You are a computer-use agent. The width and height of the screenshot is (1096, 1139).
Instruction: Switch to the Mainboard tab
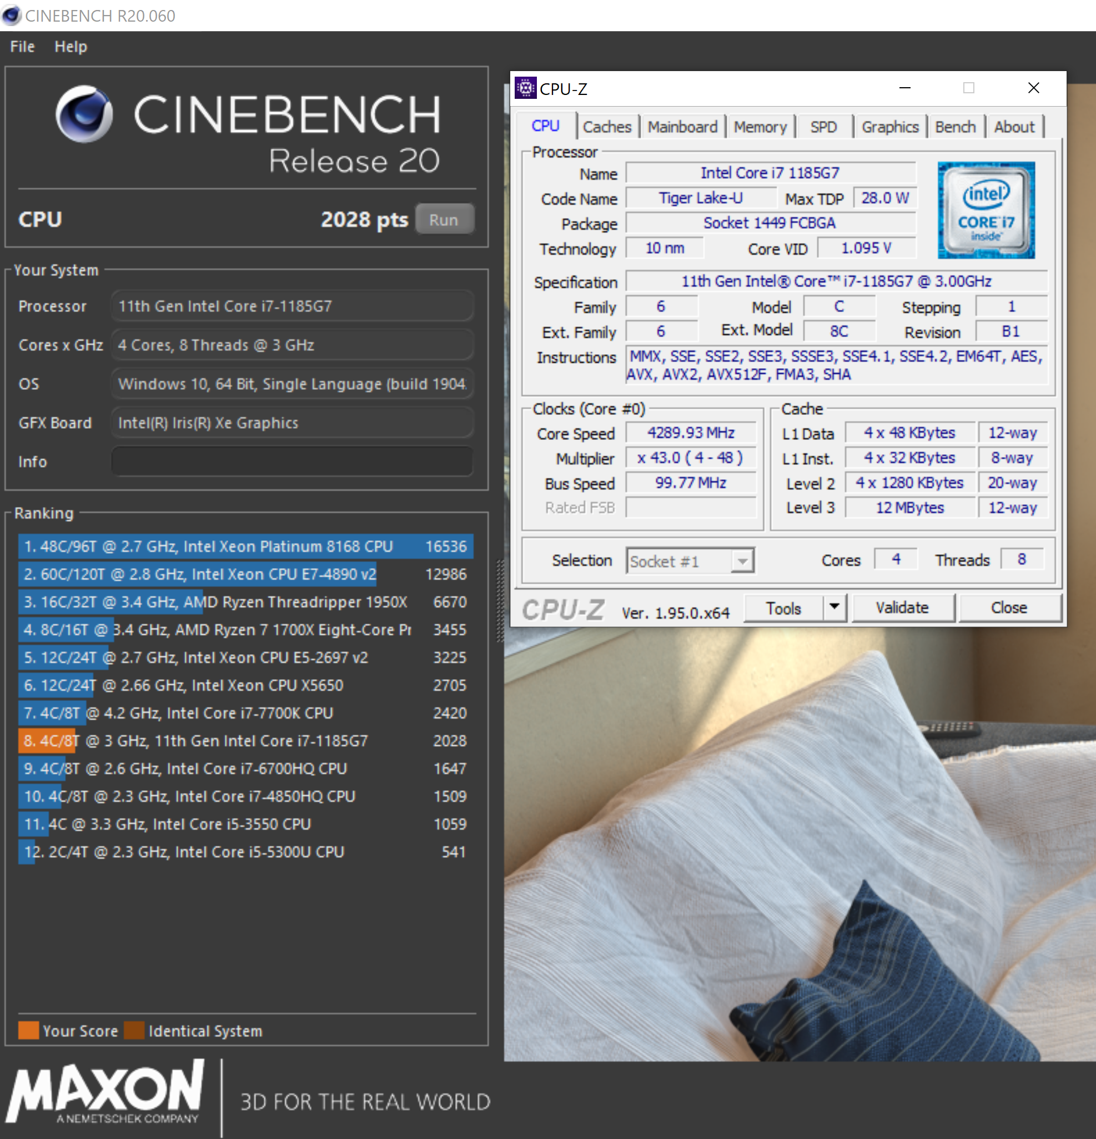(x=682, y=127)
